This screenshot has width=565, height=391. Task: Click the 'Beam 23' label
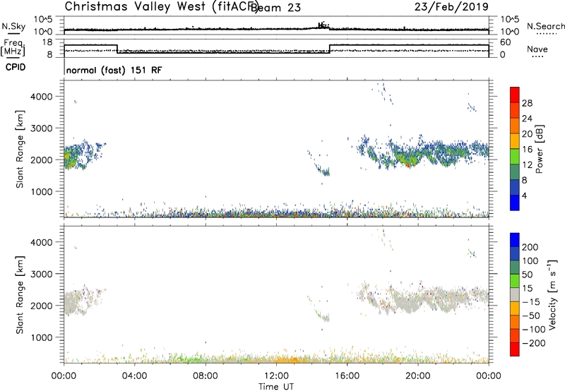pos(276,8)
